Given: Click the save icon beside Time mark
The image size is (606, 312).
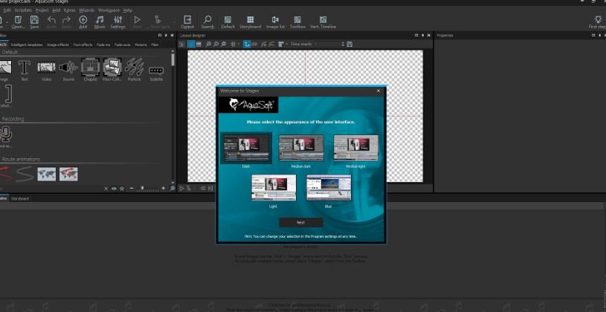Looking at the screenshot, I should (x=349, y=45).
